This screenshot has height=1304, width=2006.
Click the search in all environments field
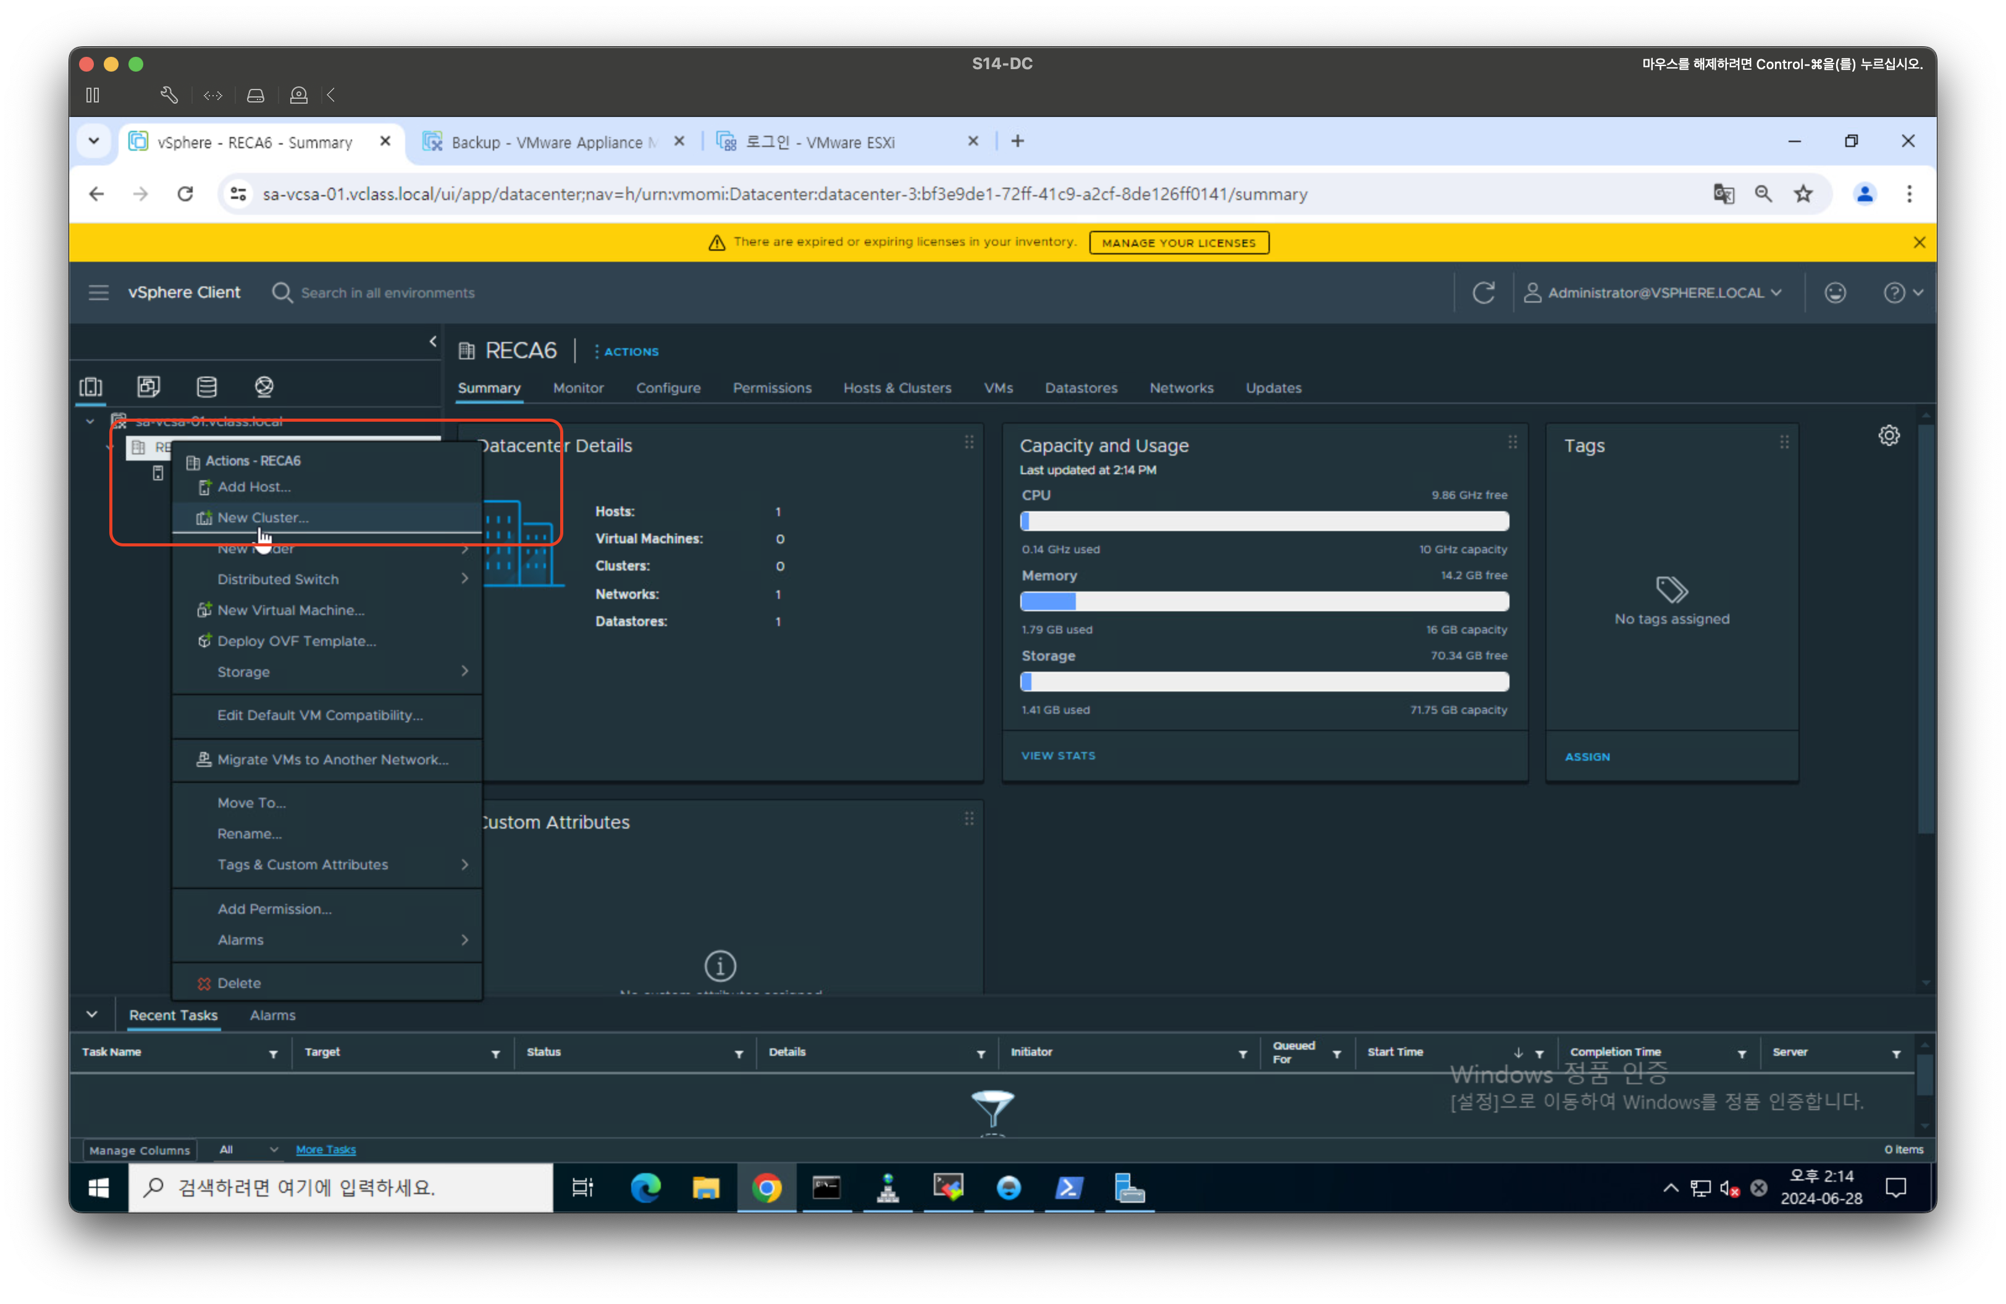coord(388,293)
